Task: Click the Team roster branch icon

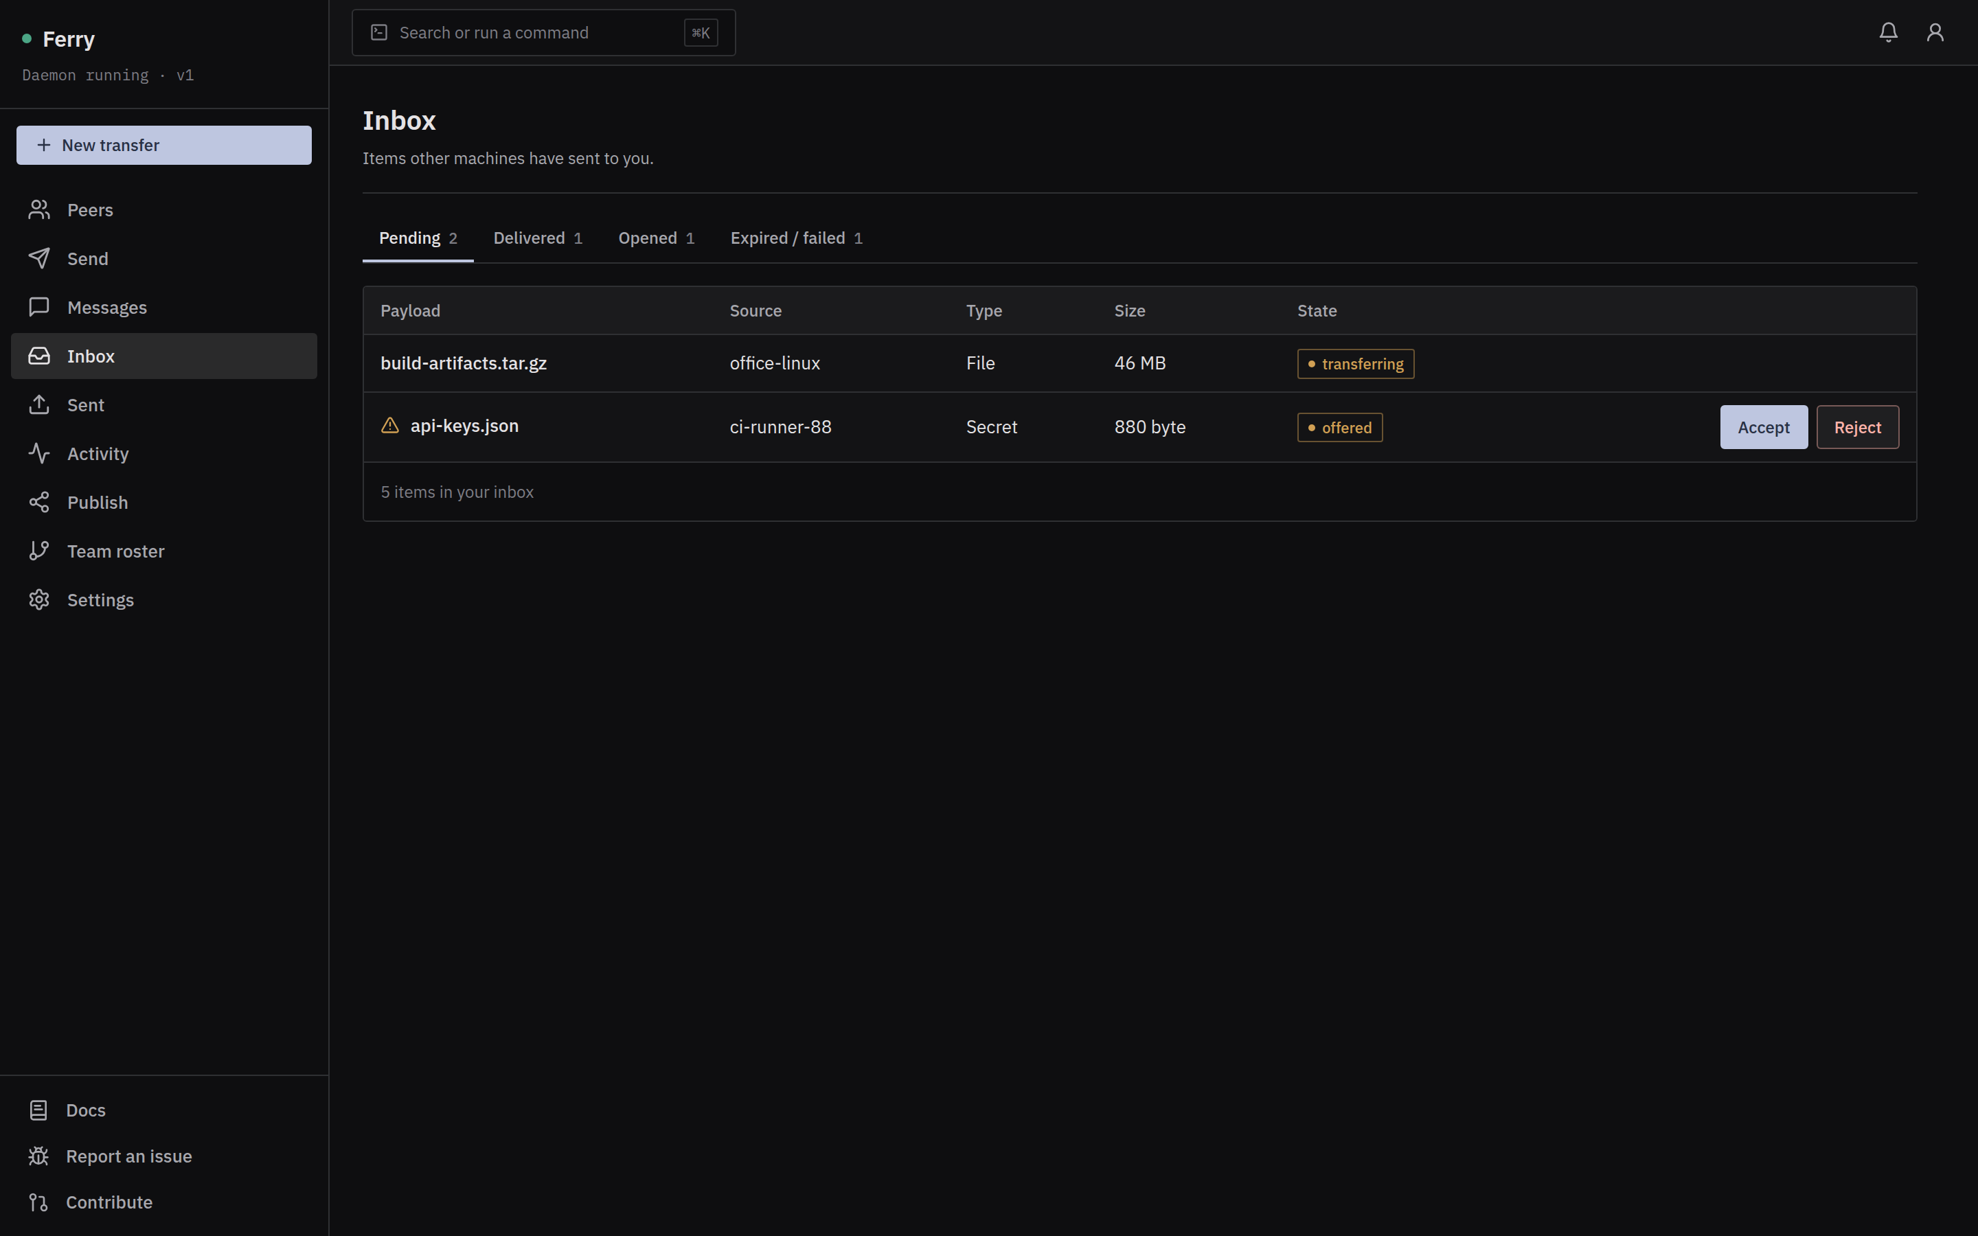Action: (x=39, y=551)
